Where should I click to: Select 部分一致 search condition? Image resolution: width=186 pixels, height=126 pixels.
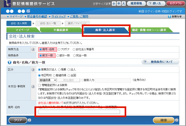point(59,56)
